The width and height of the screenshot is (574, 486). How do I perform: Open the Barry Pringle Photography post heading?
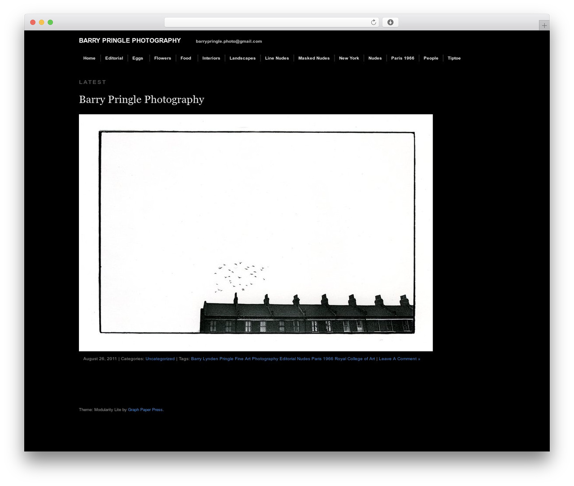141,99
